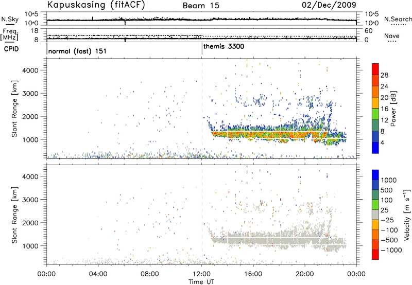Click the '100' velocity colorbar value
Viewport: 412px width, 285px height.
[x=387, y=200]
